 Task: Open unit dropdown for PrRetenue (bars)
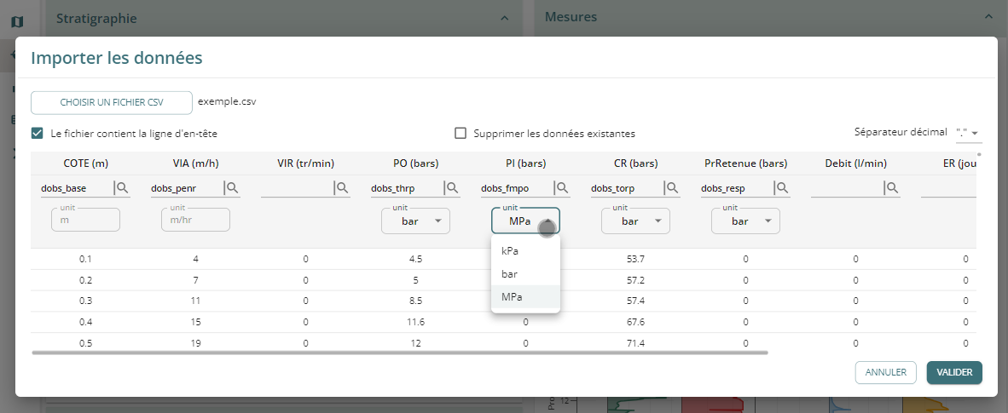[x=745, y=221]
